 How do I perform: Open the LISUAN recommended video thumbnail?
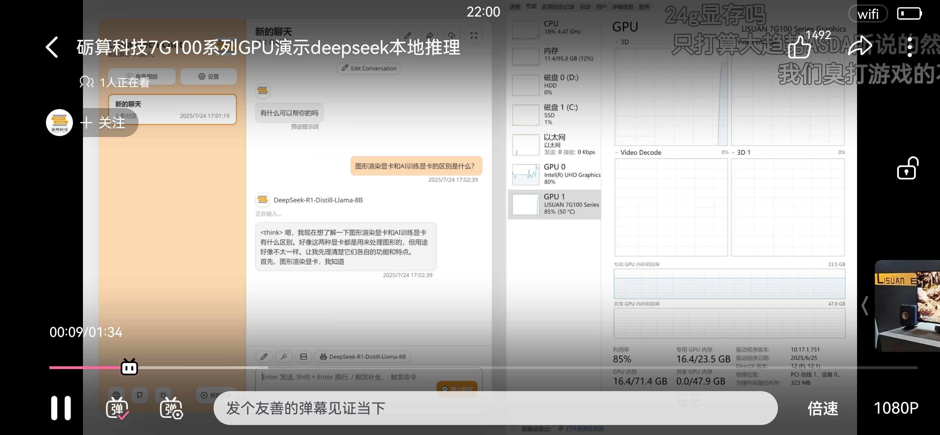[907, 306]
